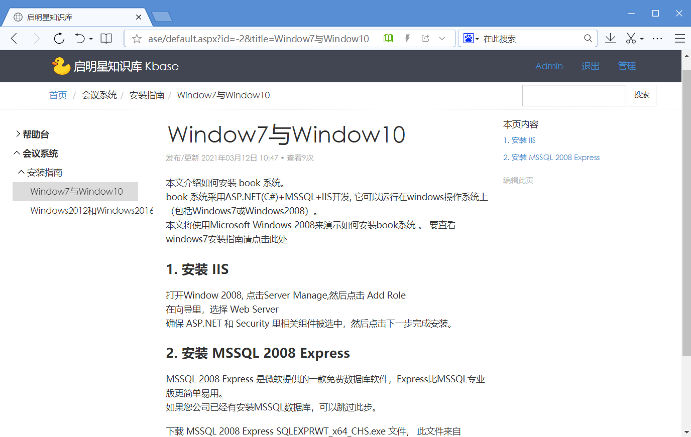
Task: Click 退出 to log out
Action: (590, 66)
